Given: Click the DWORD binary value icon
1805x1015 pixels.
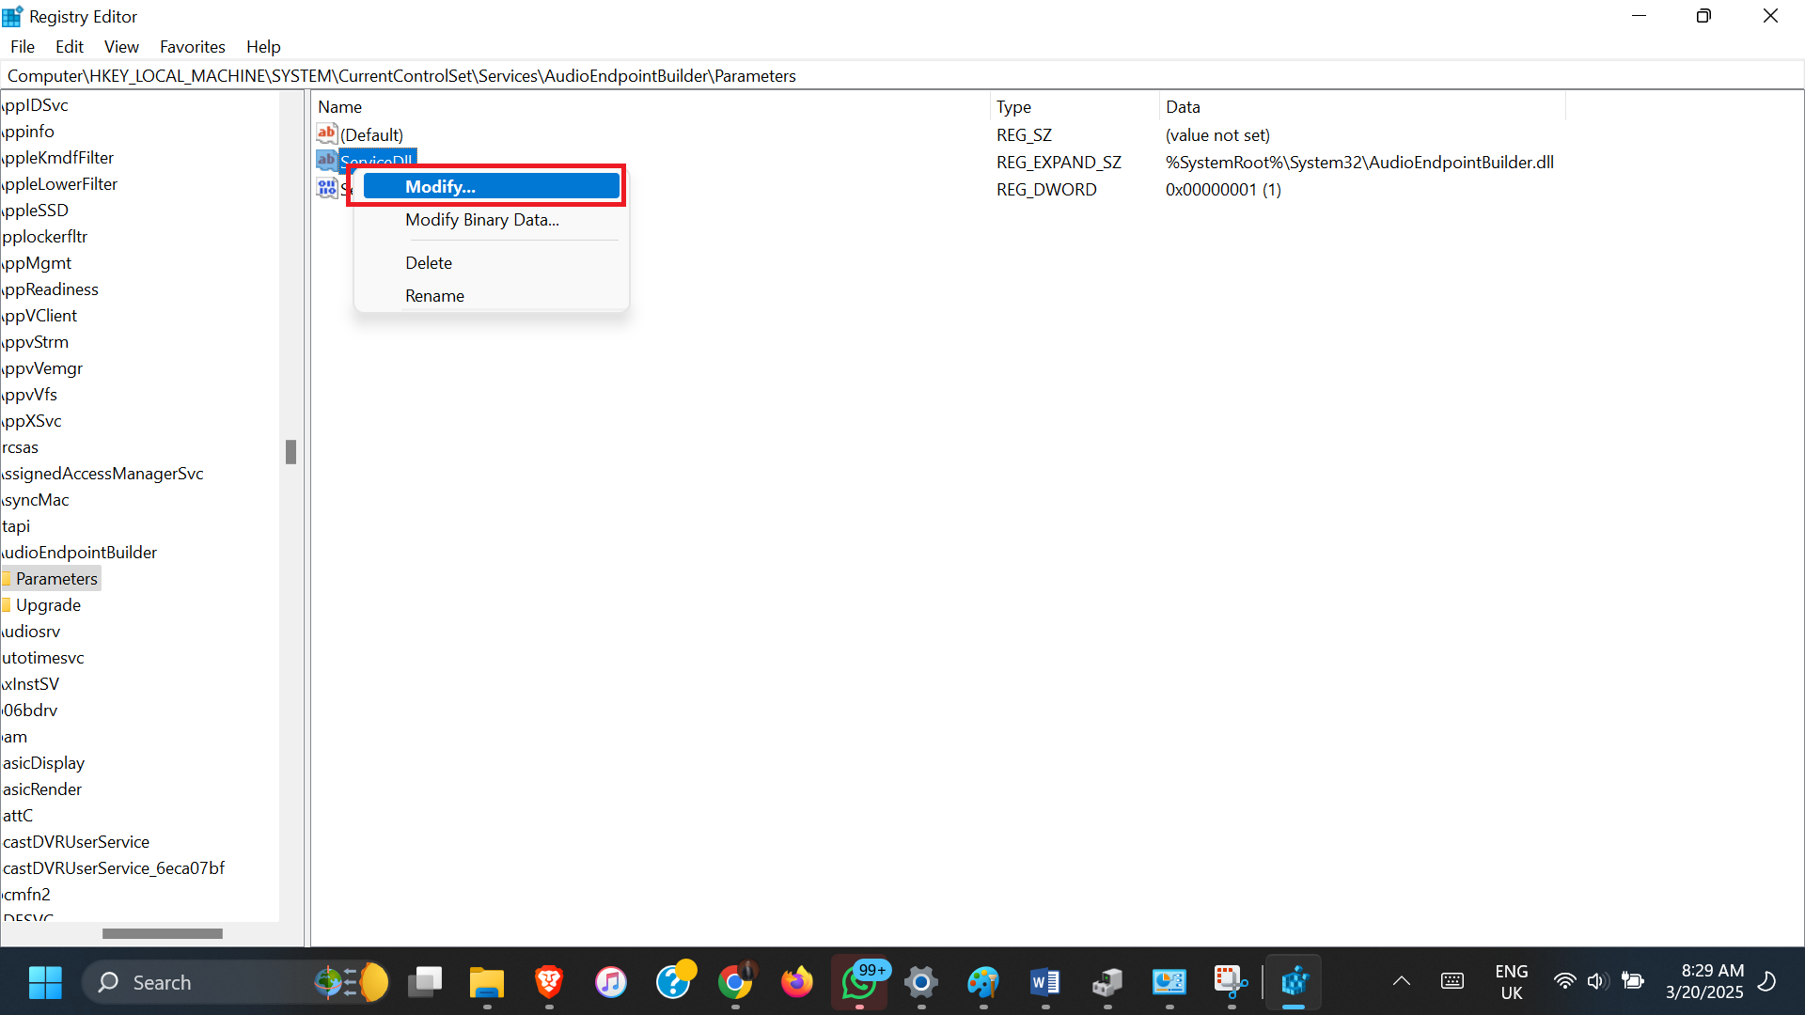Looking at the screenshot, I should click(x=326, y=189).
